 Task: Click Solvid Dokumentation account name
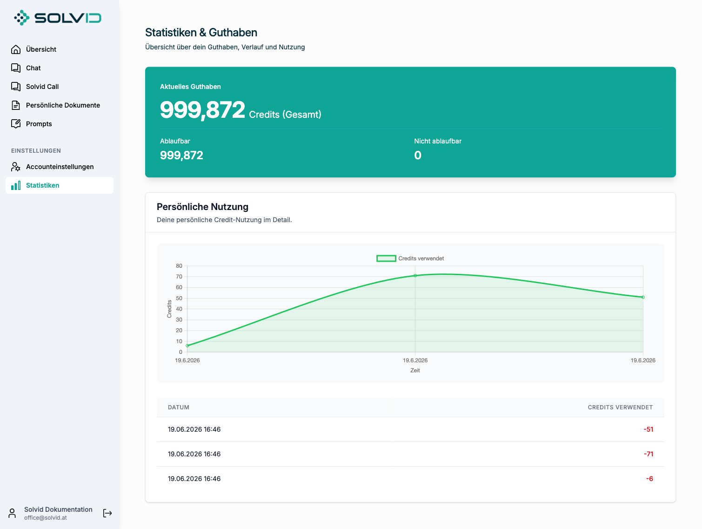(x=58, y=509)
